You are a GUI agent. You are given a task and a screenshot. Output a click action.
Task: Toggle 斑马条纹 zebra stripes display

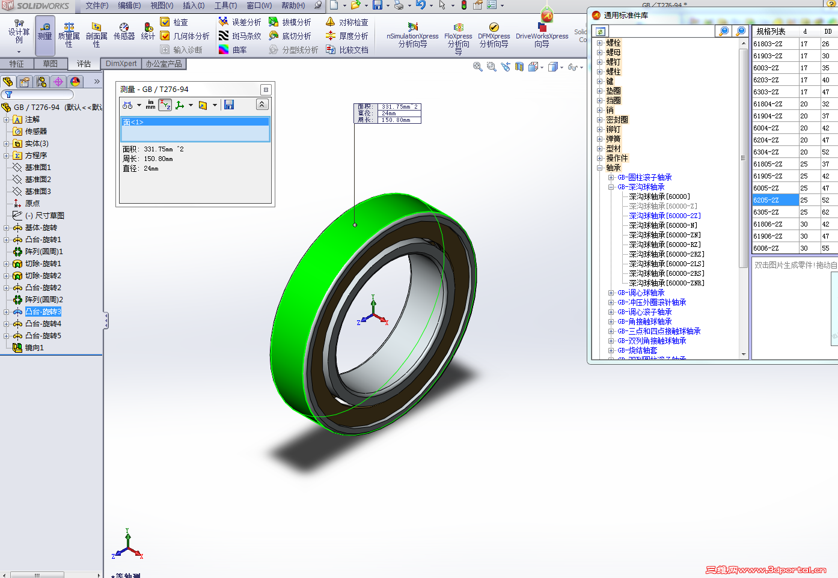(240, 36)
